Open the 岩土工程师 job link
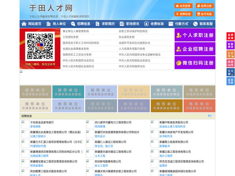 pyautogui.click(x=101, y=166)
